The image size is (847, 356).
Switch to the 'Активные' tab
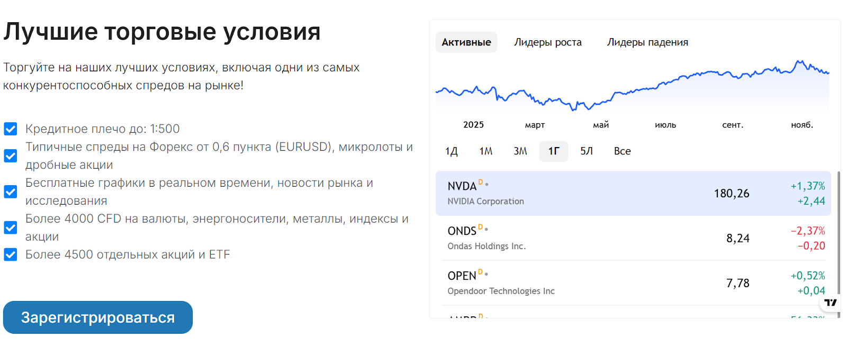466,42
